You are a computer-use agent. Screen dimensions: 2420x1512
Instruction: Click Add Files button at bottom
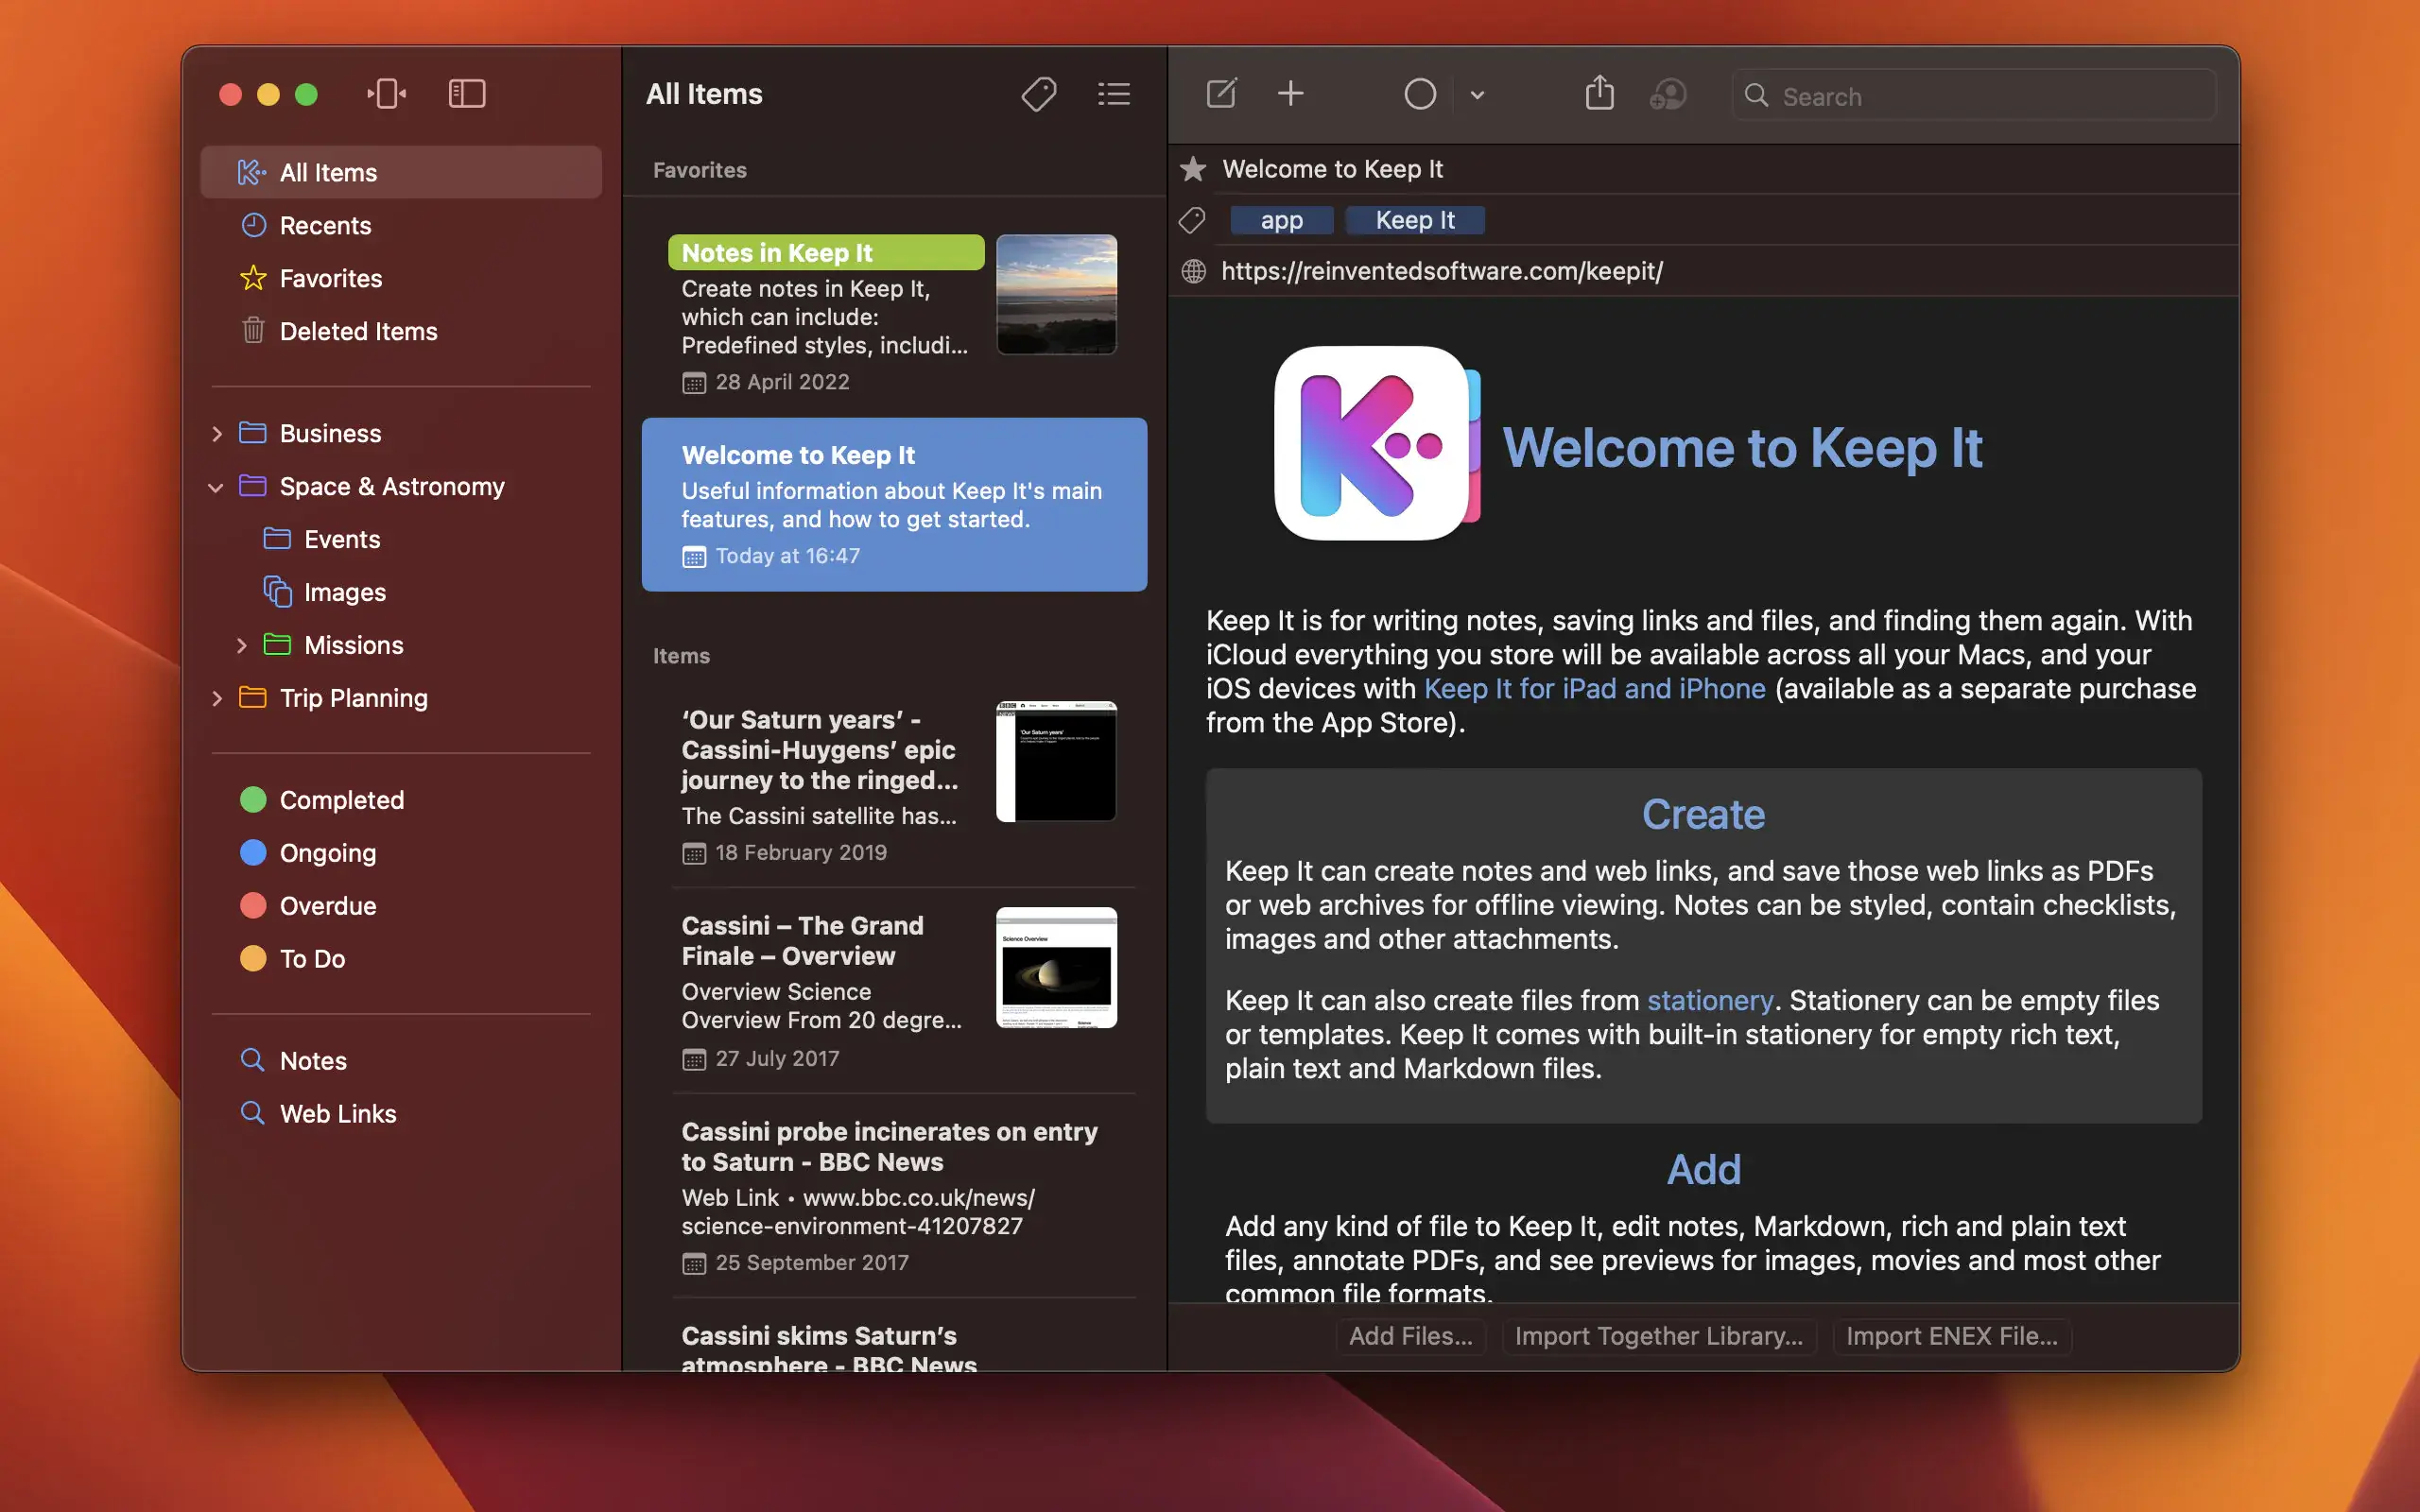tap(1409, 1334)
